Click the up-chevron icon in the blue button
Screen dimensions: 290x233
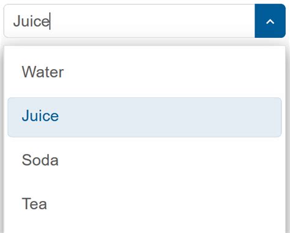point(270,21)
